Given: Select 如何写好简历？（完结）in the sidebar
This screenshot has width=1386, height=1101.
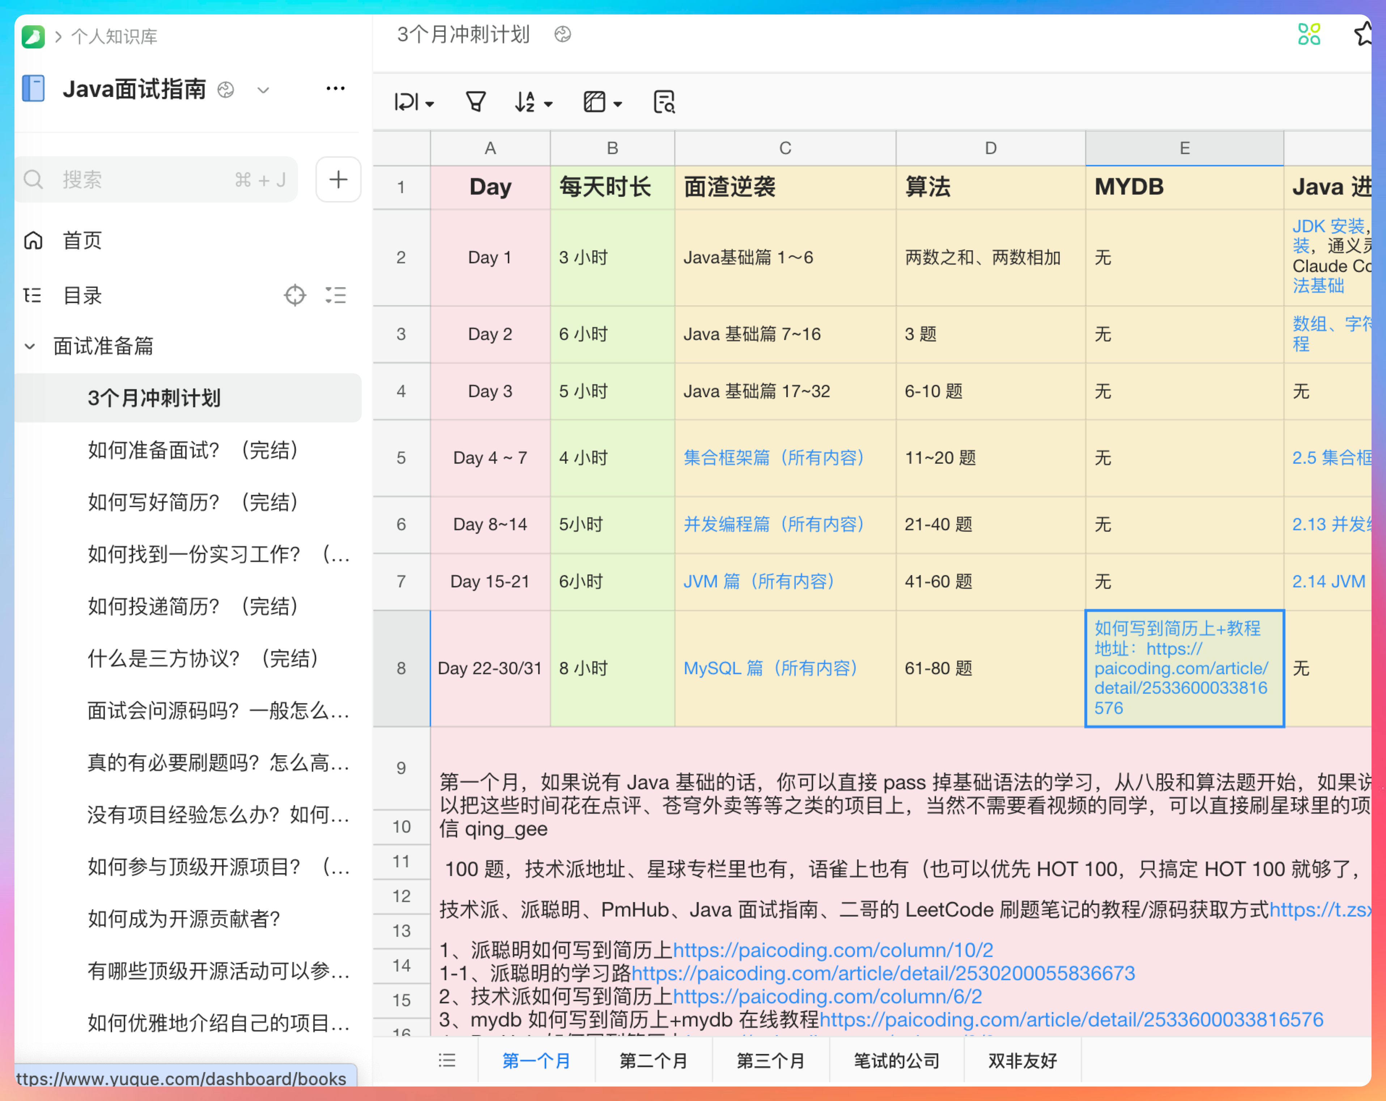Looking at the screenshot, I should pos(193,502).
